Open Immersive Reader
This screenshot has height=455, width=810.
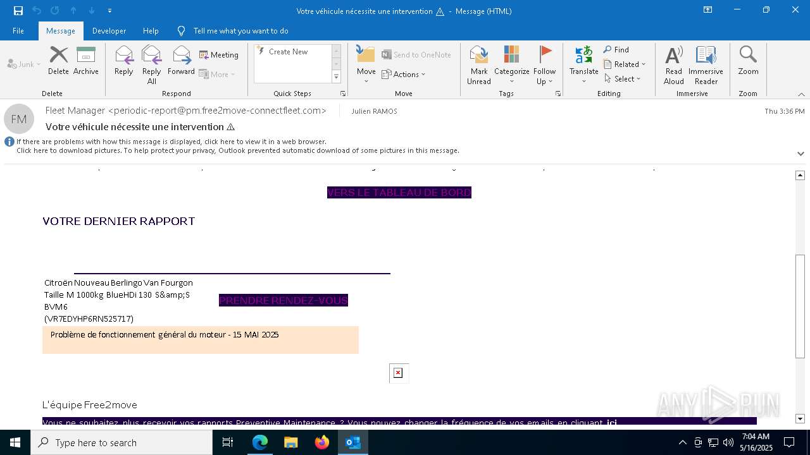point(706,64)
